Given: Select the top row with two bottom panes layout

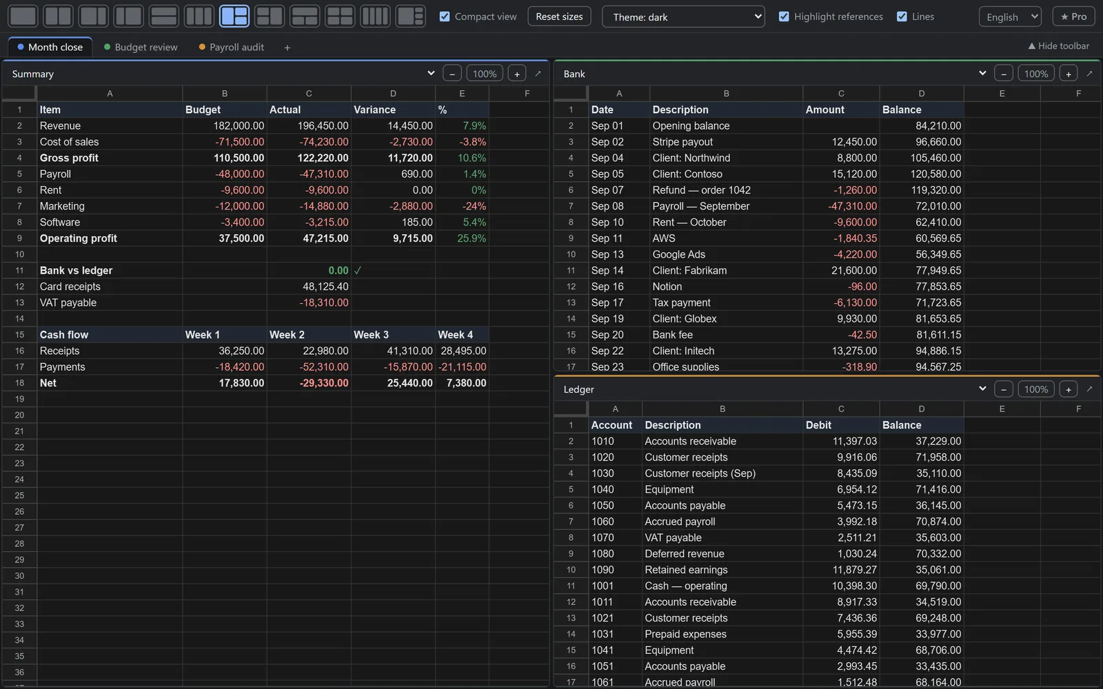Looking at the screenshot, I should 305,16.
